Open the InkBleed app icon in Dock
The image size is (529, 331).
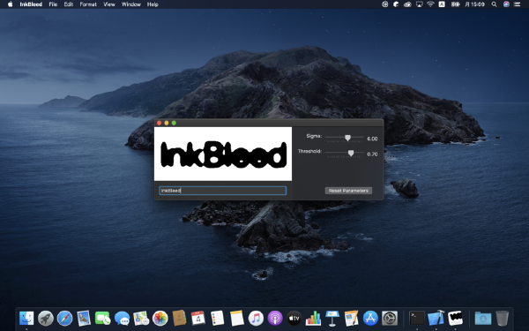(x=455, y=318)
